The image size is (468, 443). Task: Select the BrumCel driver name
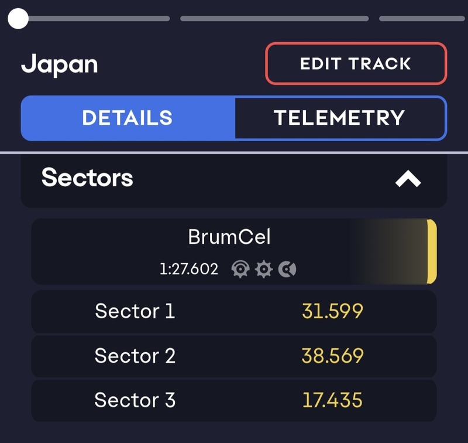click(x=229, y=237)
